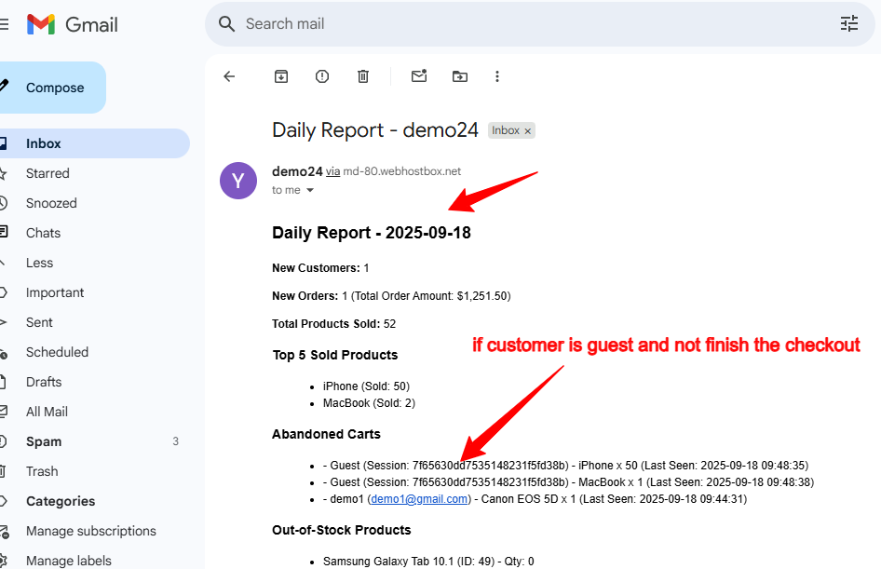Screen dimensions: 881x569
Task: Open the Move to folder icon
Action: pyautogui.click(x=460, y=76)
